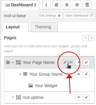Toggle visibility of Your Group Name

[x=79, y=74]
